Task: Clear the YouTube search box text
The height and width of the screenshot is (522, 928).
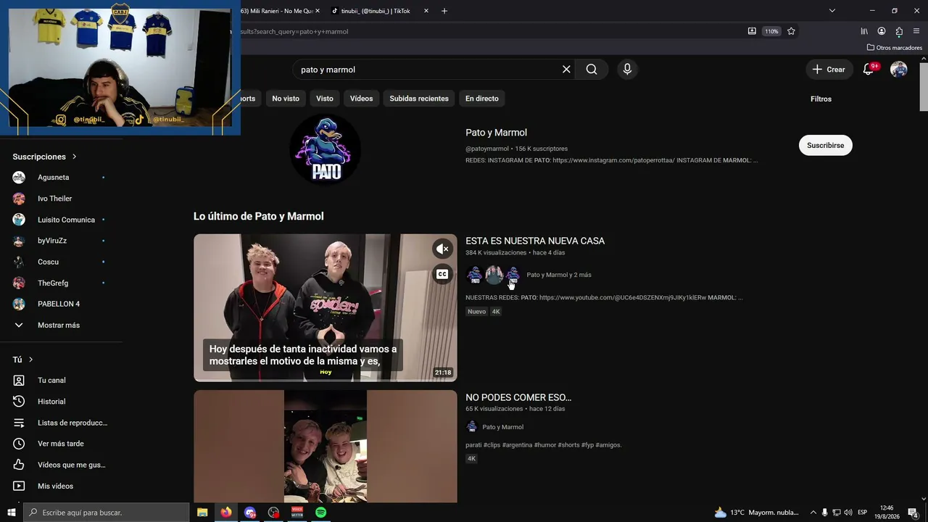Action: 566,70
